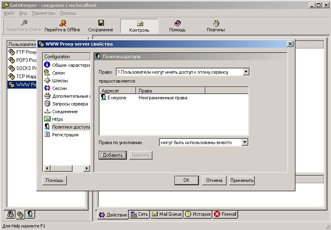Screen dimensions: 331x230
Task: Open the Помощь book icon in toolbar
Action: tap(178, 23)
